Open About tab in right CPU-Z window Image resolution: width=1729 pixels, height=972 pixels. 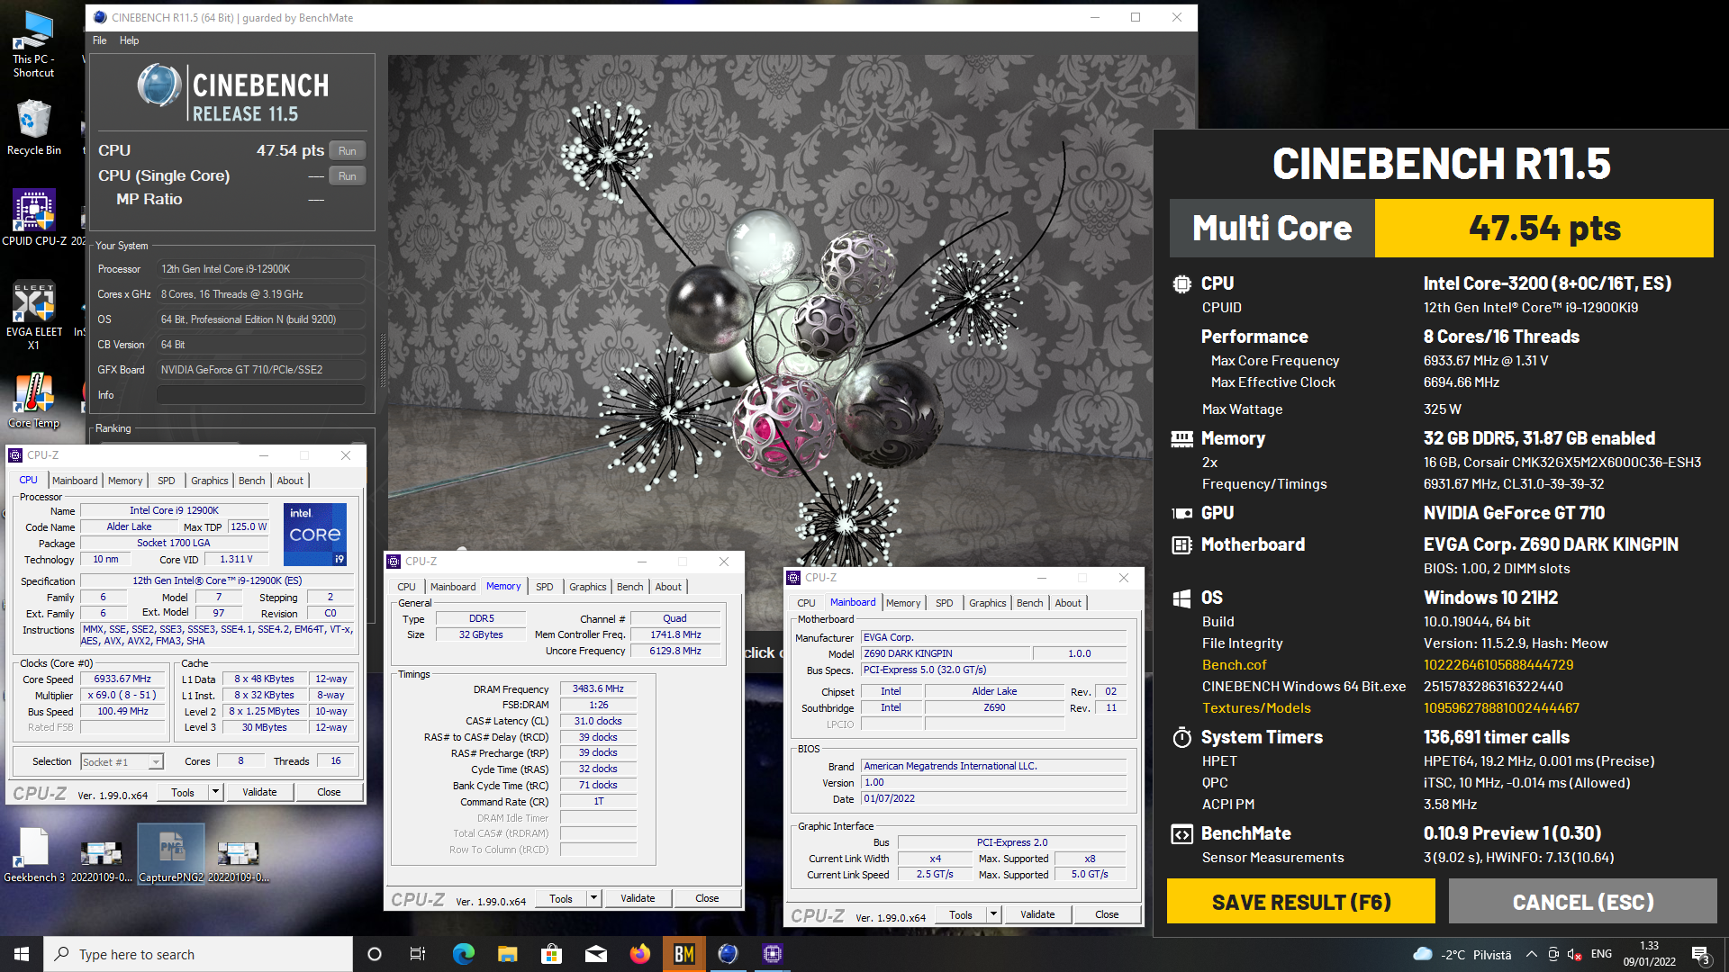coord(1068,603)
